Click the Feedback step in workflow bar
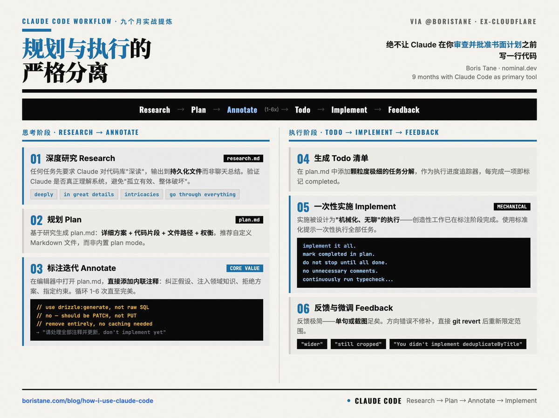 [x=403, y=110]
